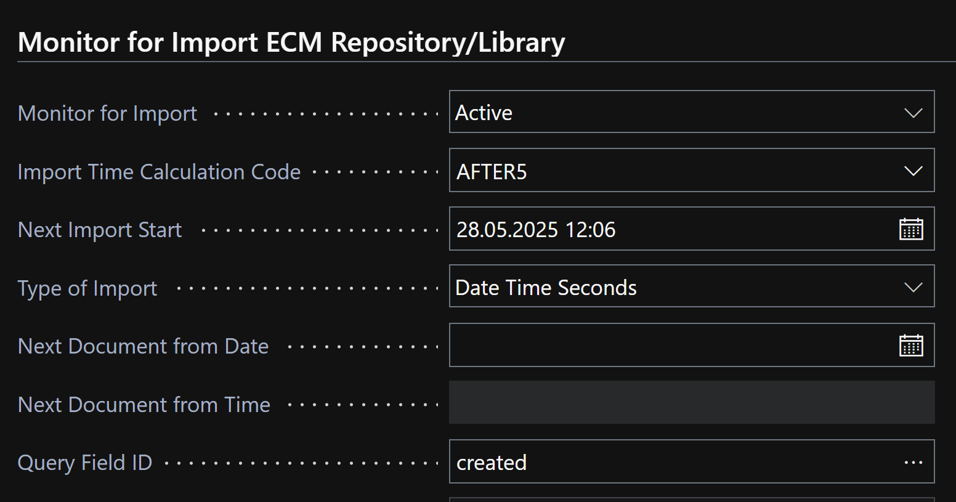The image size is (956, 502).
Task: Click into the 28.05.2025 12:06 date text
Action: click(x=536, y=230)
